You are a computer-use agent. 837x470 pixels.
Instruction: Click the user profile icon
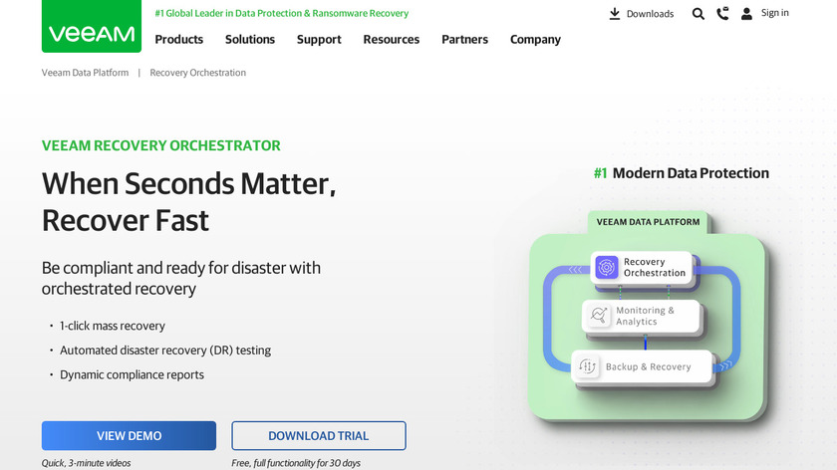tap(746, 14)
